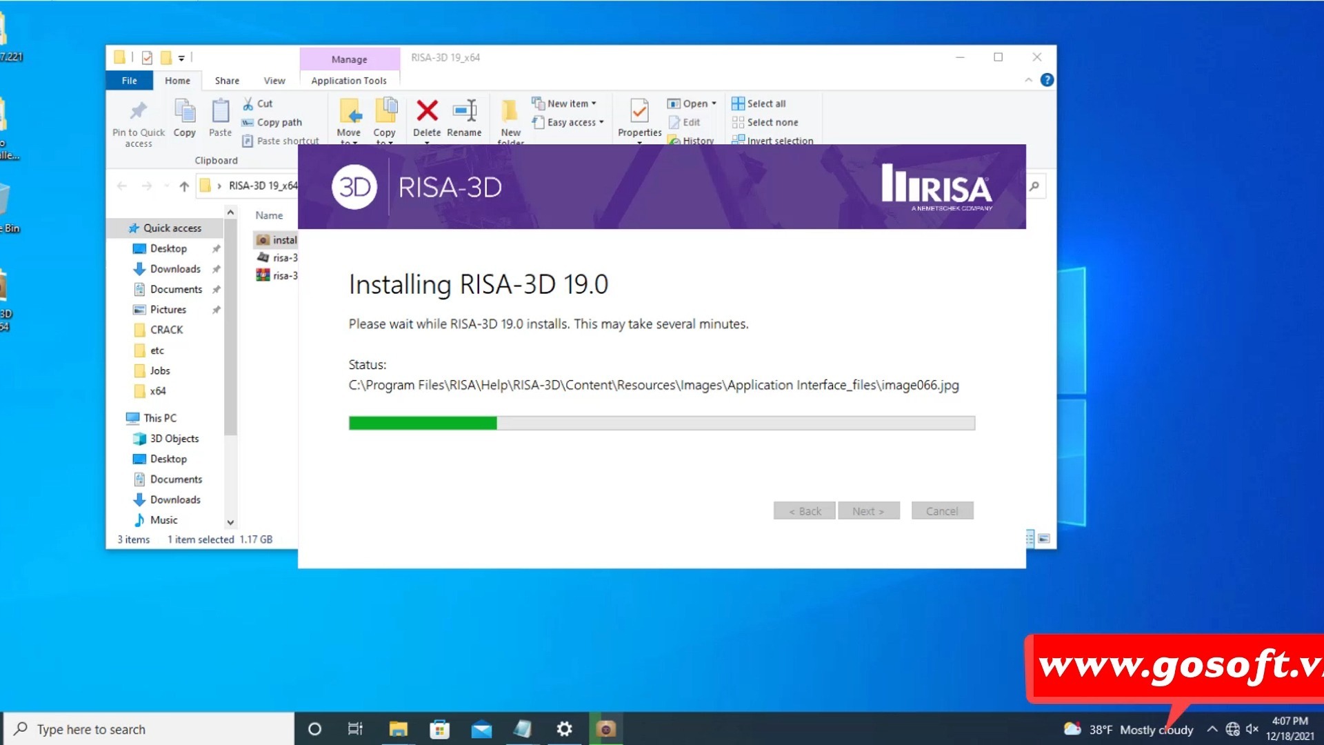This screenshot has width=1324, height=745.
Task: Switch to the Home ribbon tab
Action: click(x=177, y=80)
